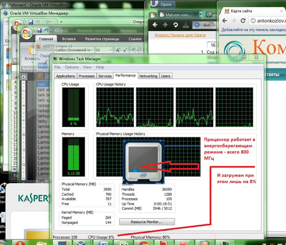Click Undo icon in front Word window
The width and height of the screenshot is (286, 245).
pos(46,30)
